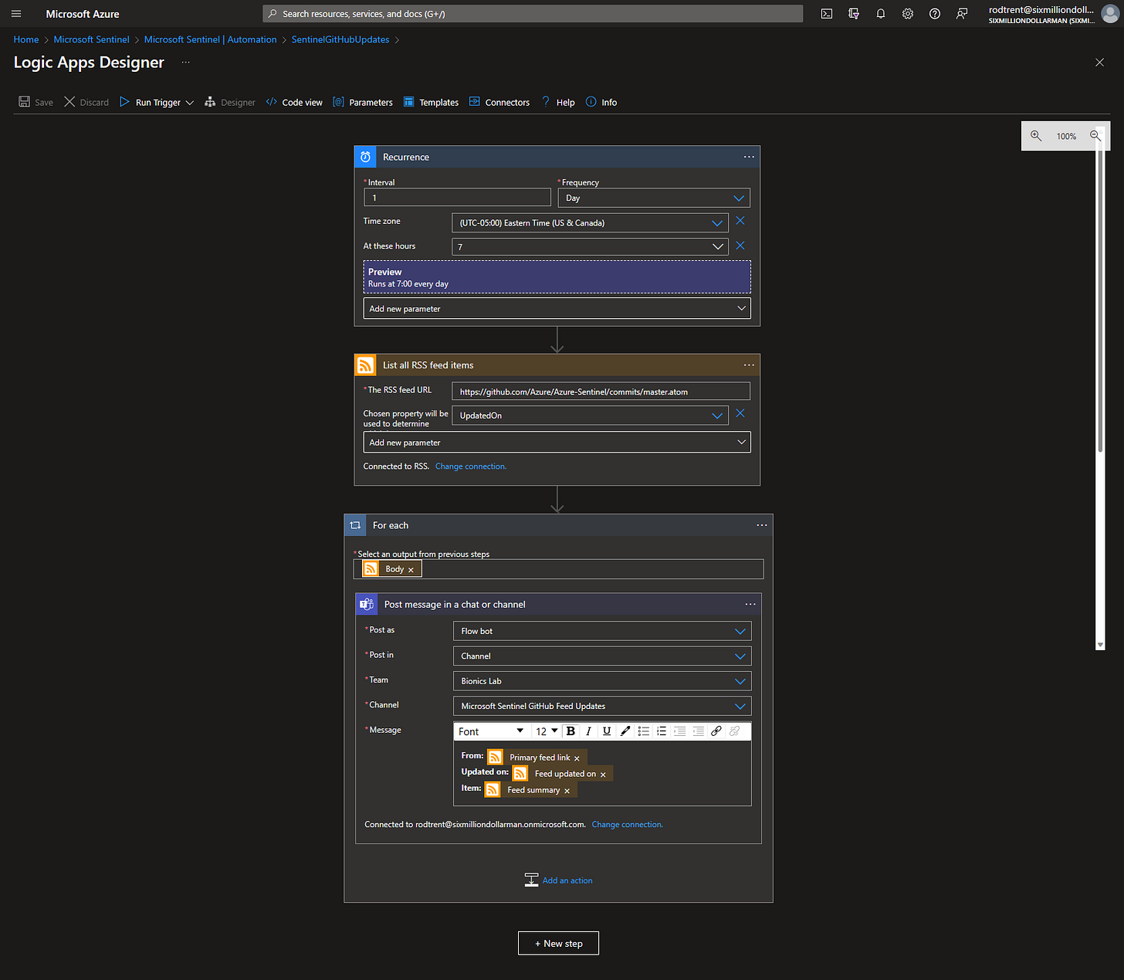
Task: Remove the Primary feed link token
Action: (x=577, y=758)
